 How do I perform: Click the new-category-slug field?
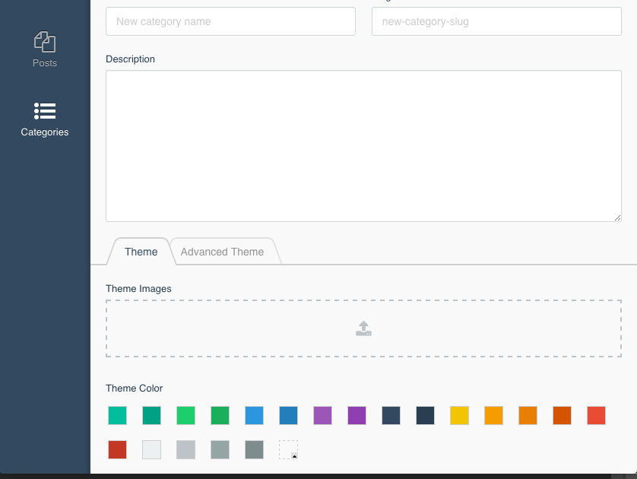click(x=496, y=21)
